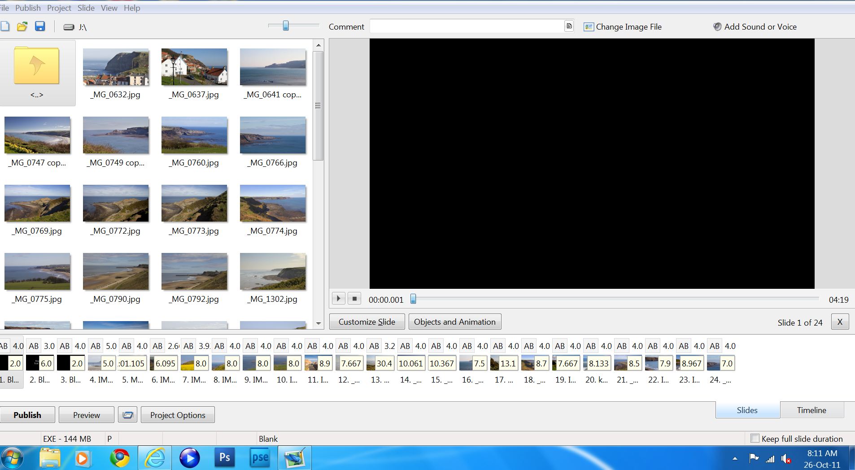Viewport: 855px width, 470px height.
Task: Open Photoshop Elements from the taskbar
Action: click(x=260, y=458)
